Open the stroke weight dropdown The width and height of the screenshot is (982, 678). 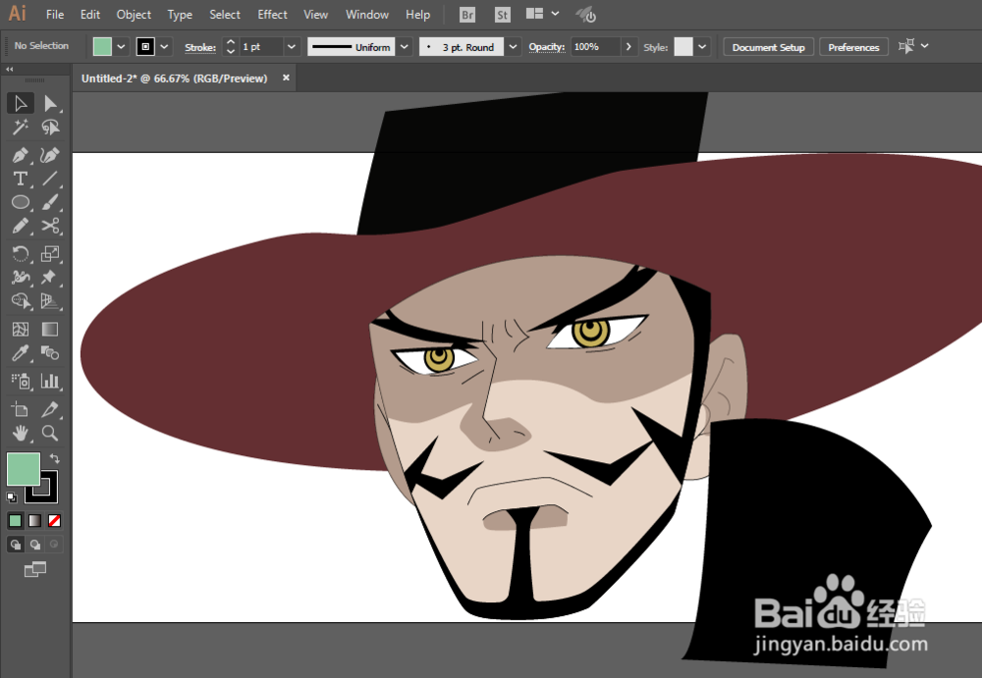point(292,47)
